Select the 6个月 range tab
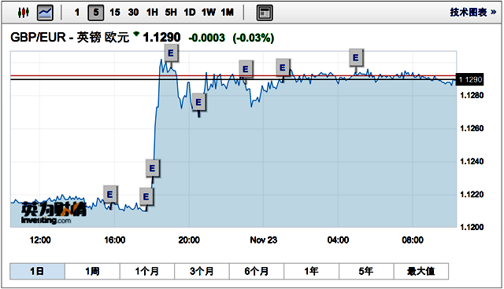The width and height of the screenshot is (504, 289). 257,272
